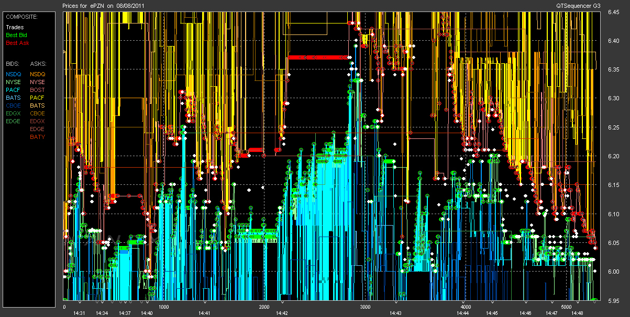630x317 pixels.
Task: Pick NSDQ under the ASKS column
Action: (38, 74)
